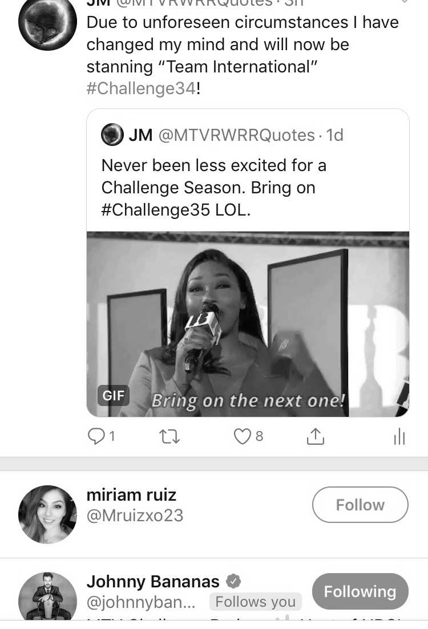Select the Johnny Bananas display name
This screenshot has width=428, height=629.
(x=153, y=581)
